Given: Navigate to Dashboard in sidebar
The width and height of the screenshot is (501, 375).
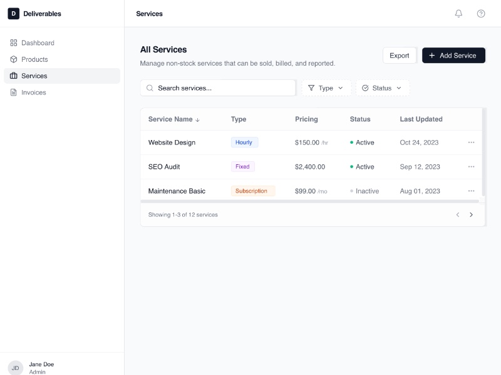Looking at the screenshot, I should tap(38, 43).
